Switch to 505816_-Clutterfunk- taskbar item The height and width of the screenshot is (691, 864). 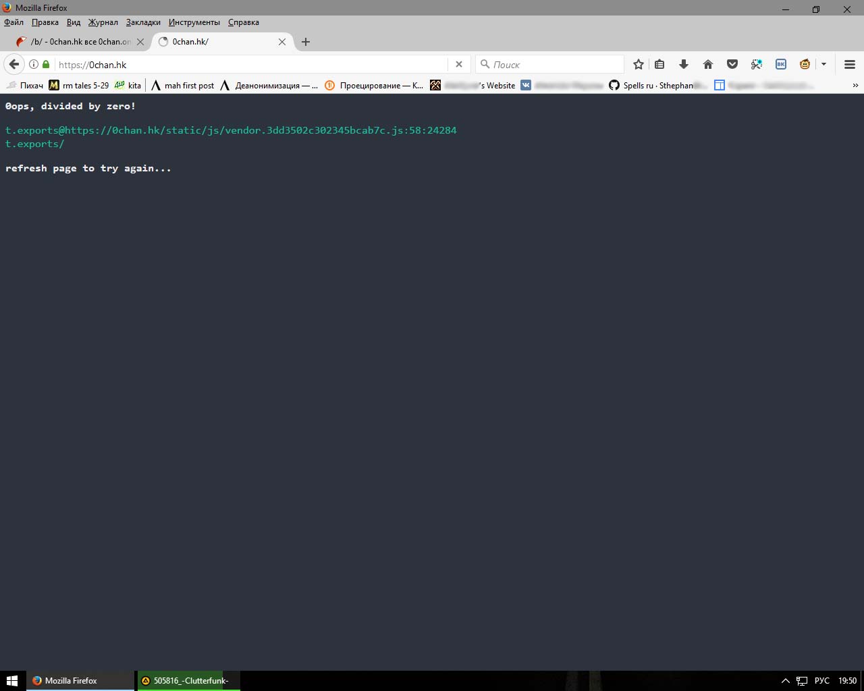pos(188,681)
